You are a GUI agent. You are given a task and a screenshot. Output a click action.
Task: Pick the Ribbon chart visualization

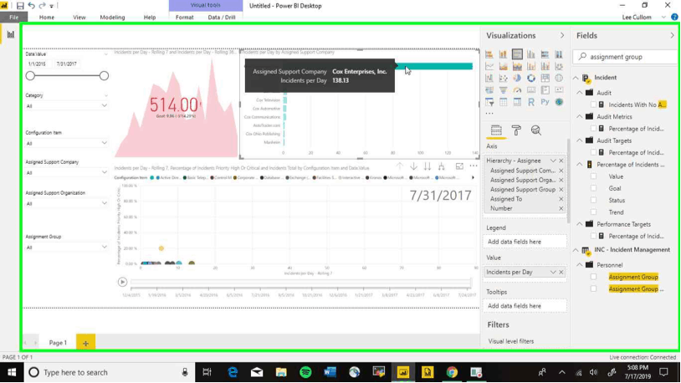click(559, 66)
